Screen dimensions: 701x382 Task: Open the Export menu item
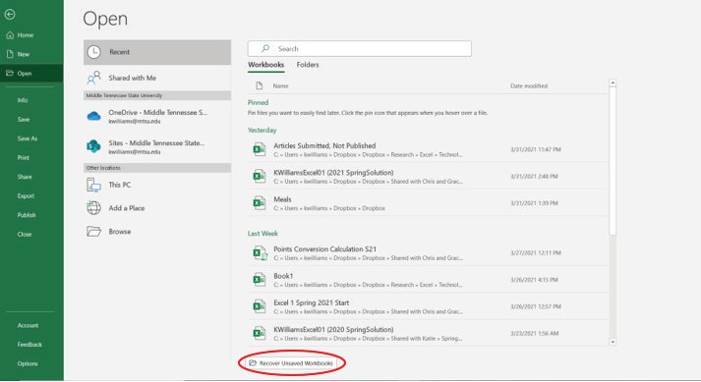26,196
